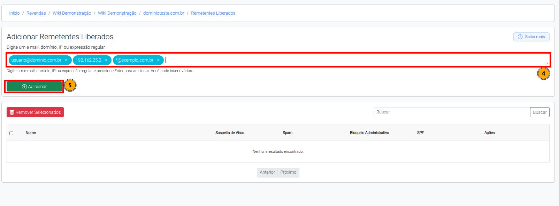The image size is (559, 206).
Task: Click Remover Selecionados button
Action: pyautogui.click(x=35, y=112)
